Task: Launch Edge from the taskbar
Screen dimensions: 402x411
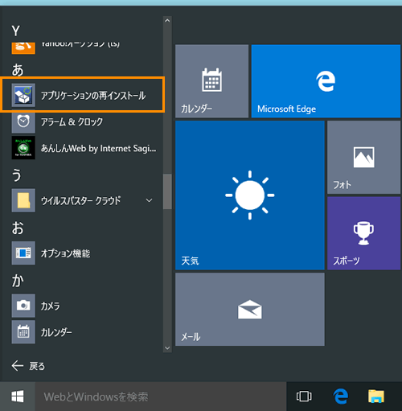Action: [340, 397]
